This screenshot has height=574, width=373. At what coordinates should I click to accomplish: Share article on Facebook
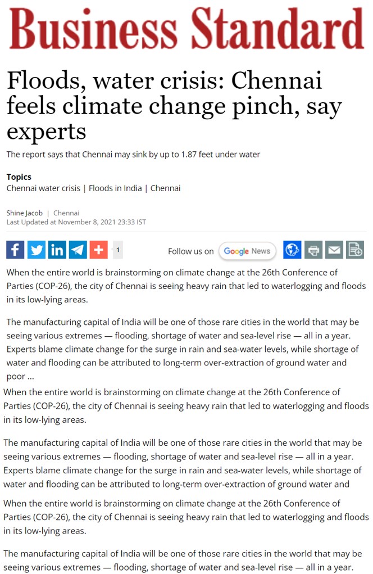(x=15, y=250)
